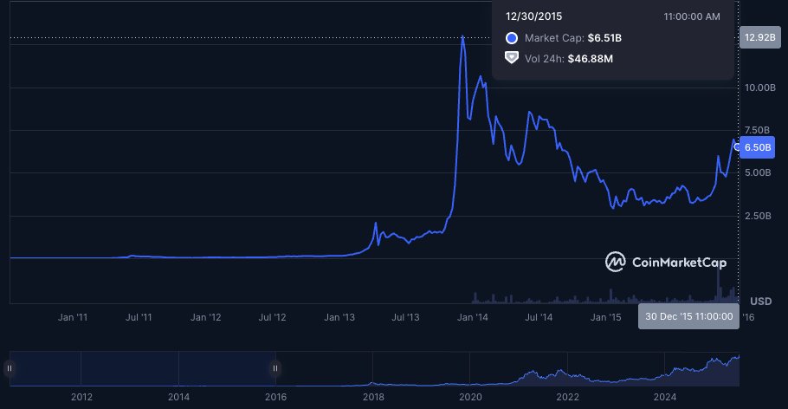This screenshot has width=788, height=409.
Task: Click the data point marker on the crosshair
Action: point(737,147)
